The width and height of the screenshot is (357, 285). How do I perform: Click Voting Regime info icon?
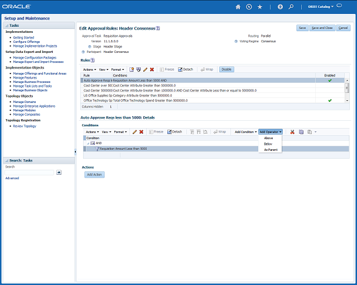pos(236,41)
